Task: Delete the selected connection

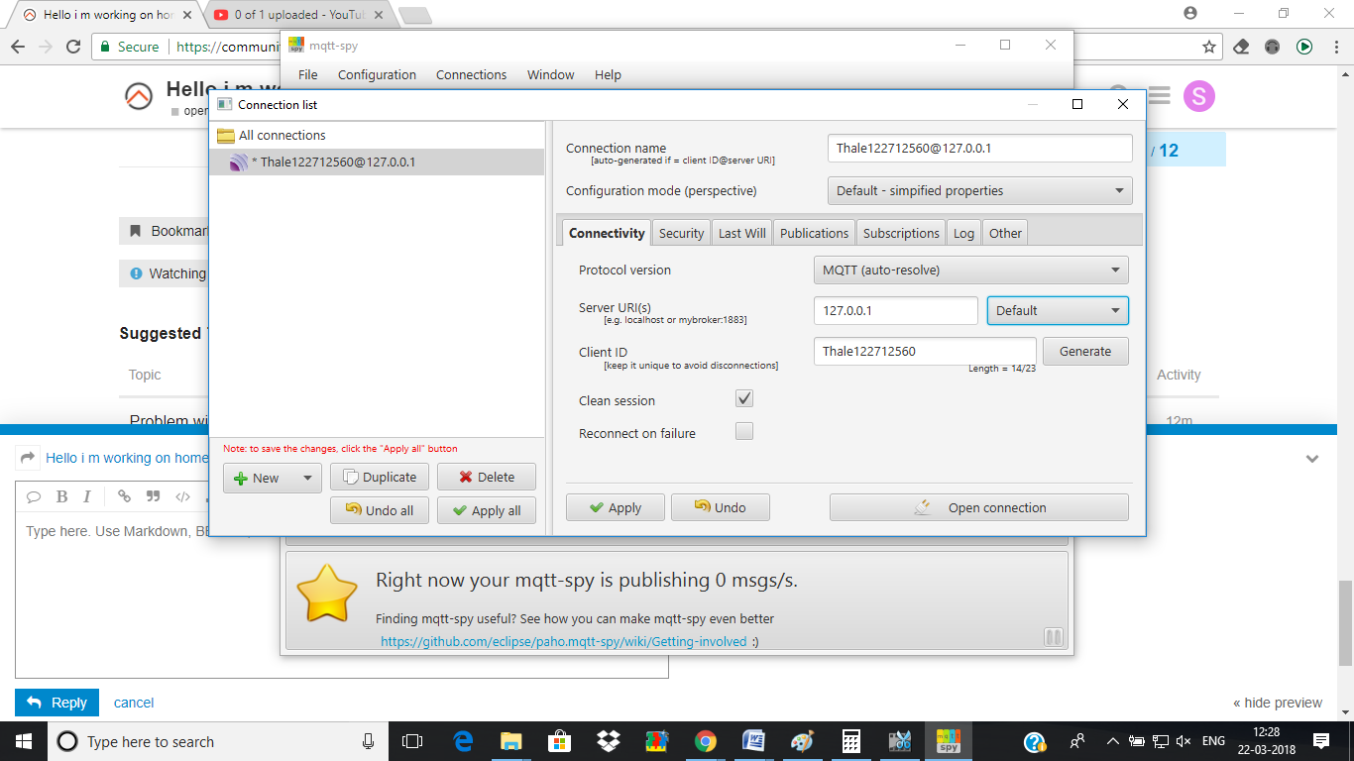Action: (x=487, y=477)
